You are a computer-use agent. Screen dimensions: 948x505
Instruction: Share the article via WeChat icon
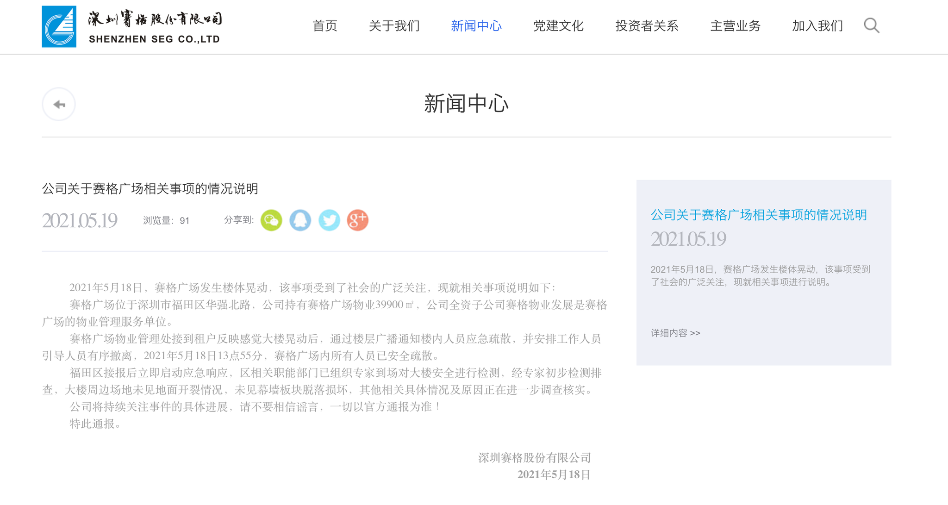coord(271,220)
